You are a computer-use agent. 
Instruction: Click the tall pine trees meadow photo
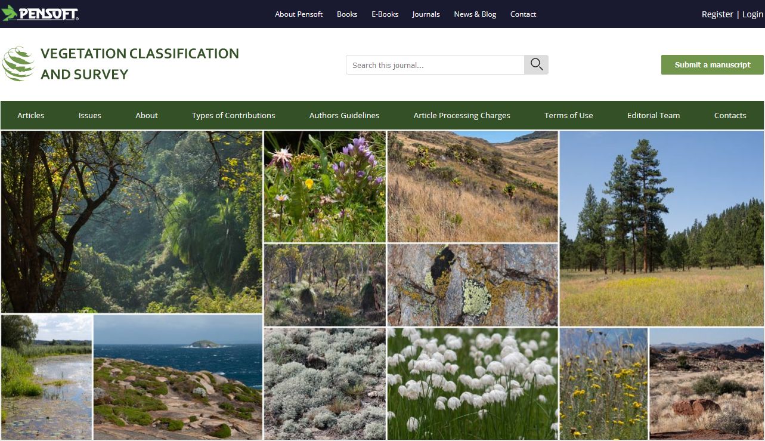[662, 229]
